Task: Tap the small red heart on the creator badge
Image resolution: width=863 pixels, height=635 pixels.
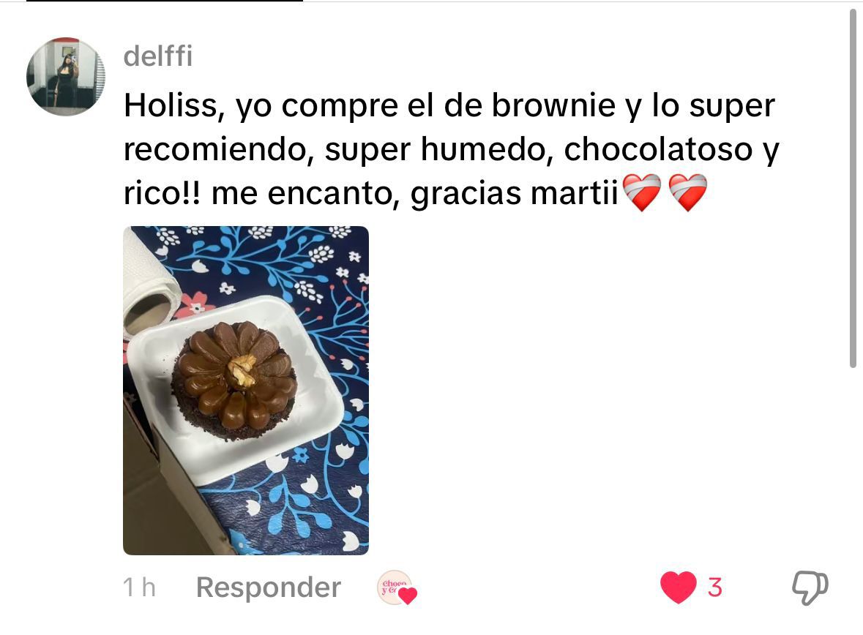Action: point(408,596)
